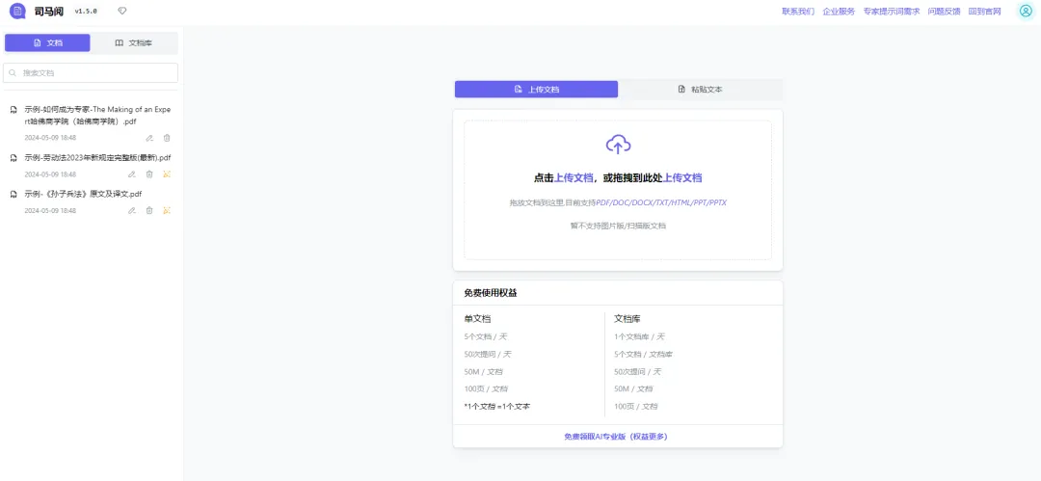Click the *1个文档=1个文本 note
1041x481 pixels.
pos(497,406)
